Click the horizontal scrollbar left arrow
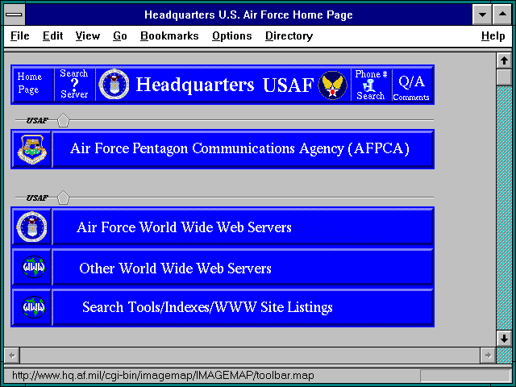516x387 pixels. 12,356
